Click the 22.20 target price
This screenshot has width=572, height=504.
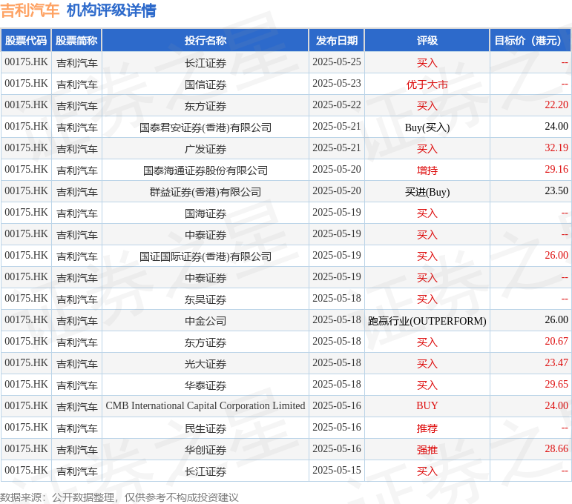click(556, 105)
